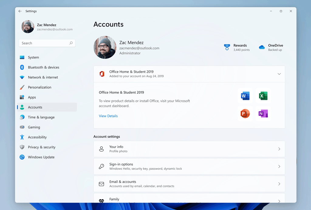
Task: Click the Microsoft Rewards trophy icon
Action: tap(227, 47)
